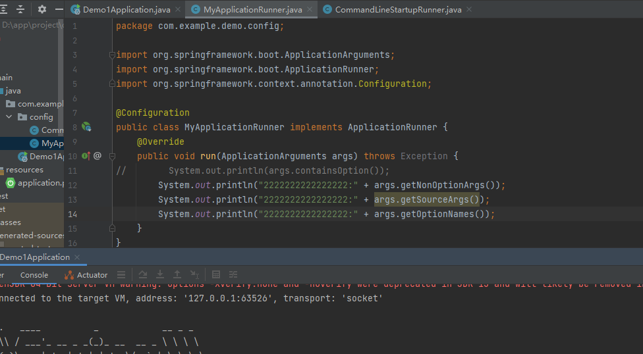Click the class icon beside MyAp... file
Screen dimensions: 643x354
[35, 143]
